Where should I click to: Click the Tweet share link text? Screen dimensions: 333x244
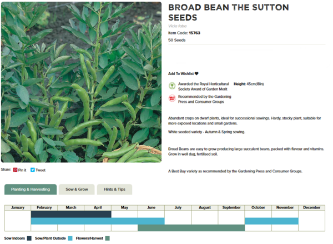41,170
